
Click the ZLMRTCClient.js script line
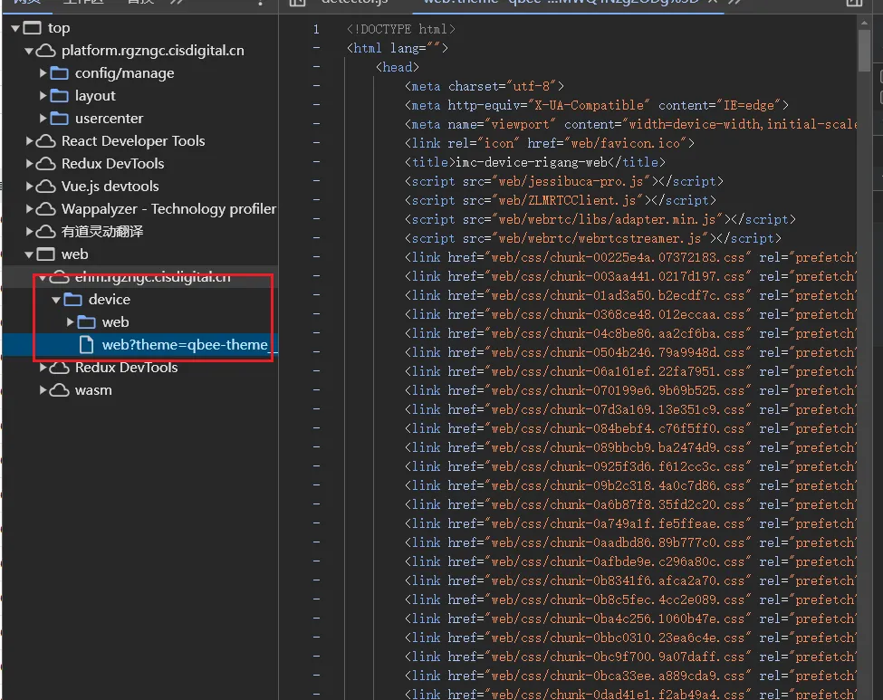(560, 200)
